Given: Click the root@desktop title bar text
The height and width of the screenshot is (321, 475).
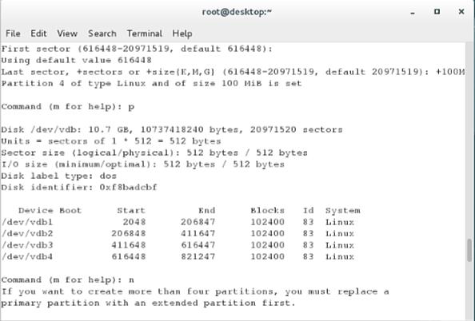Looking at the screenshot, I should [237, 12].
